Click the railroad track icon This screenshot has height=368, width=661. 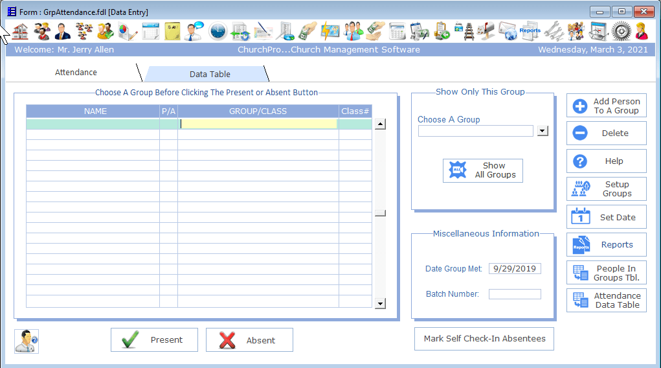(x=465, y=32)
